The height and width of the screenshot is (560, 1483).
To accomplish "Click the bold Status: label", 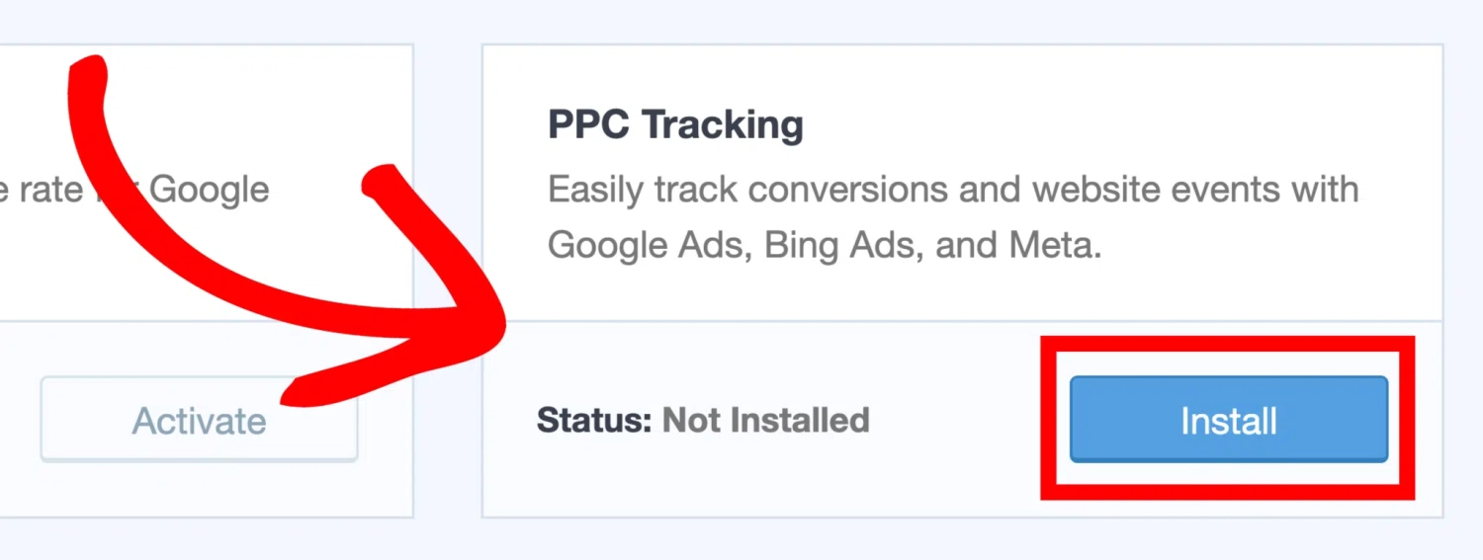I will coord(594,421).
